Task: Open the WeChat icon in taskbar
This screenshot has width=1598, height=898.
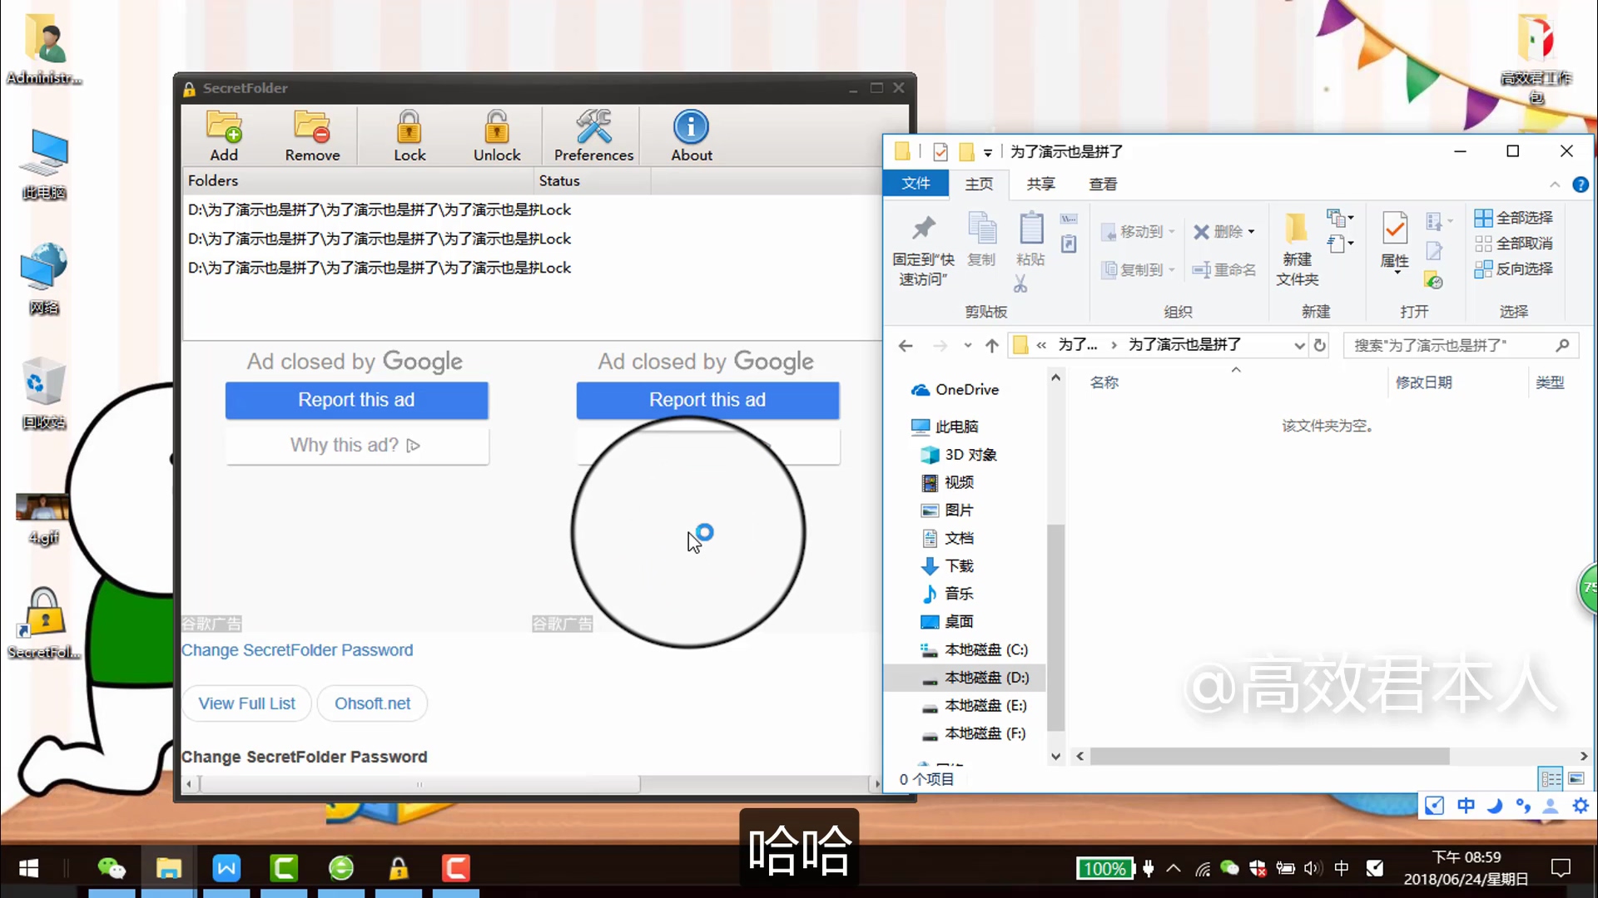Action: pos(111,869)
